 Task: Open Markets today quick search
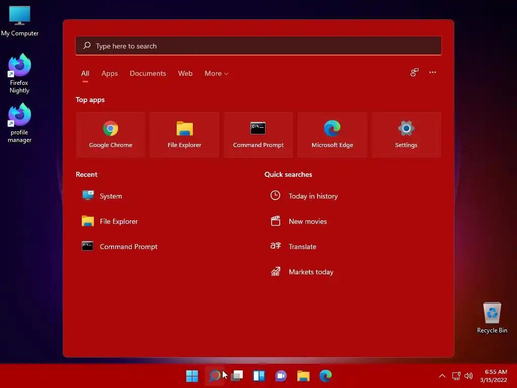pyautogui.click(x=302, y=272)
